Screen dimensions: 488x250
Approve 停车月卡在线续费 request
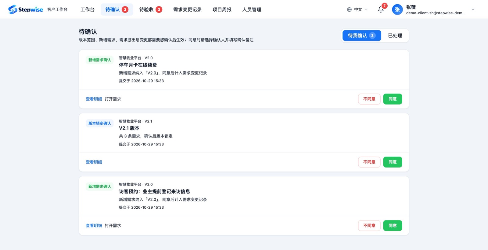[x=393, y=99]
